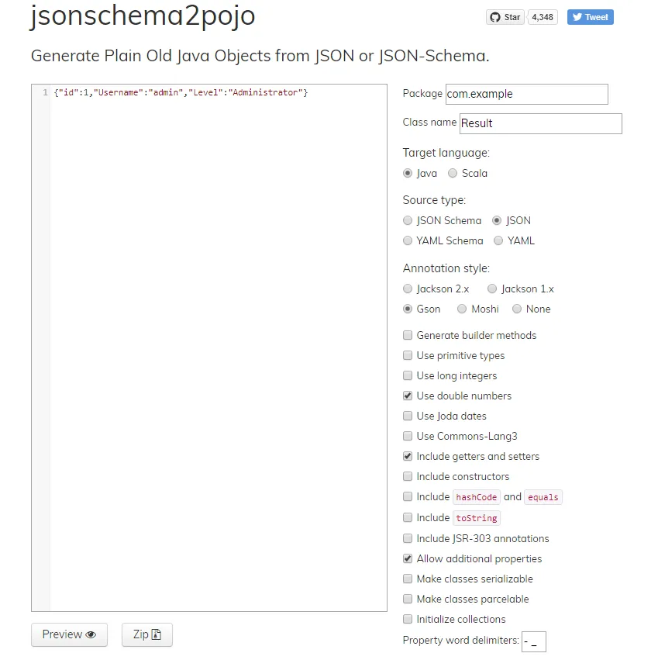The width and height of the screenshot is (658, 660).
Task: Download the Zip archive button
Action: point(146,634)
